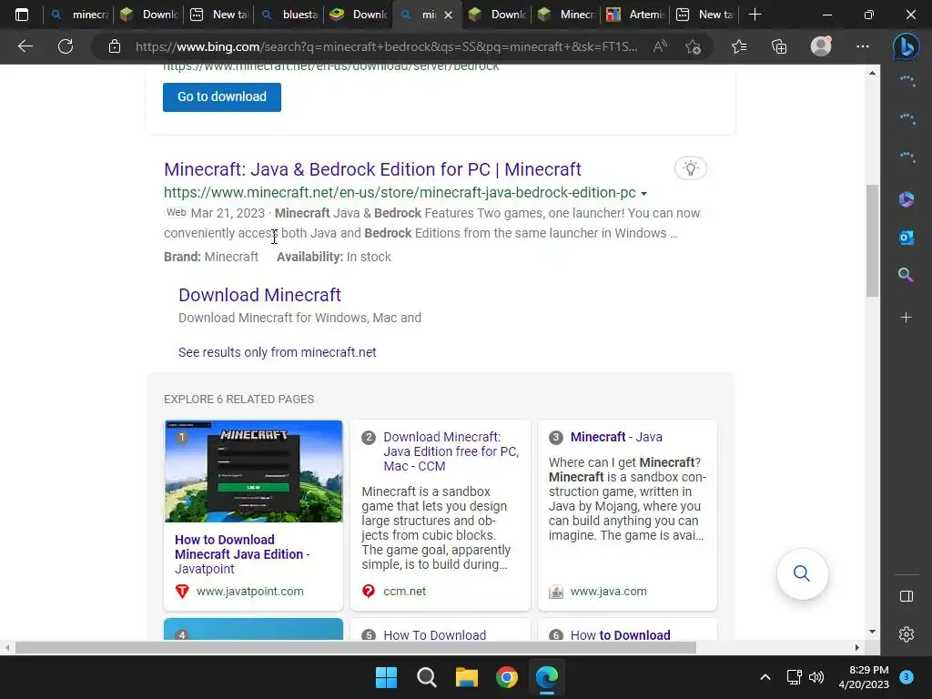
Task: Open the tab actions menu icon
Action: 22,15
